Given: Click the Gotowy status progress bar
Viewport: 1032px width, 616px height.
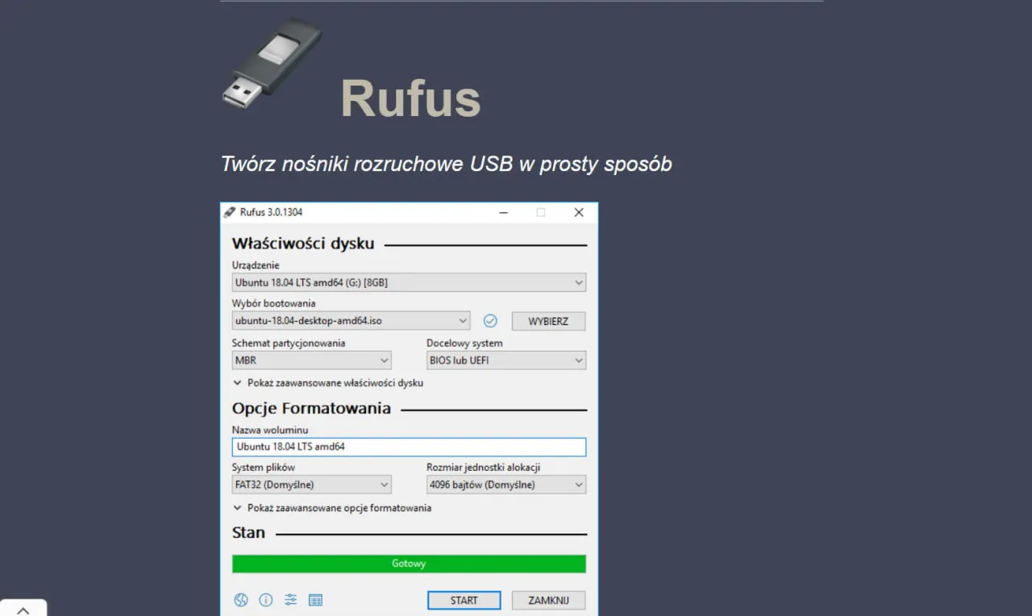Looking at the screenshot, I should tap(409, 563).
